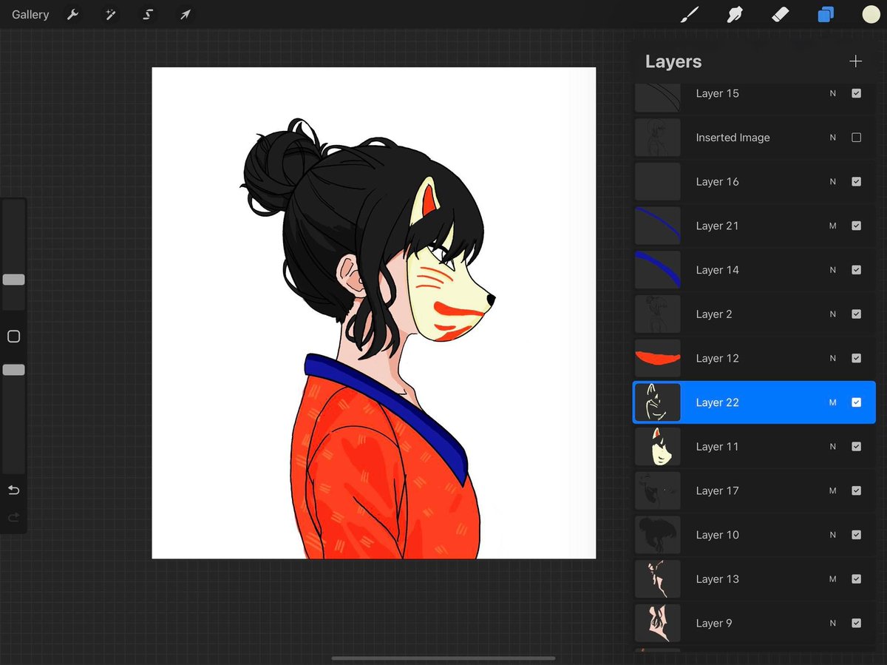Select the Layer 2 thumbnail
Screen dimensions: 887x665
[x=657, y=314]
